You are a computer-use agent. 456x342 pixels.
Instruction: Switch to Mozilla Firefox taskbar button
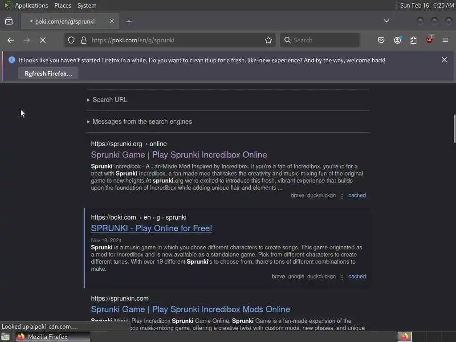53,337
